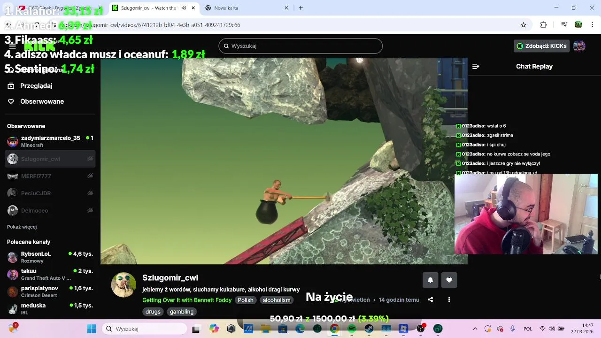Collapse the Chat Replay panel icon
This screenshot has width=601, height=338.
click(x=476, y=66)
